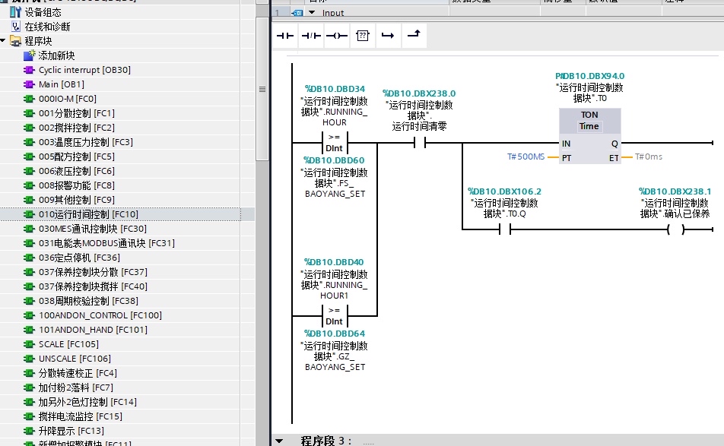Click the 添加新块 add block icon

coord(29,55)
